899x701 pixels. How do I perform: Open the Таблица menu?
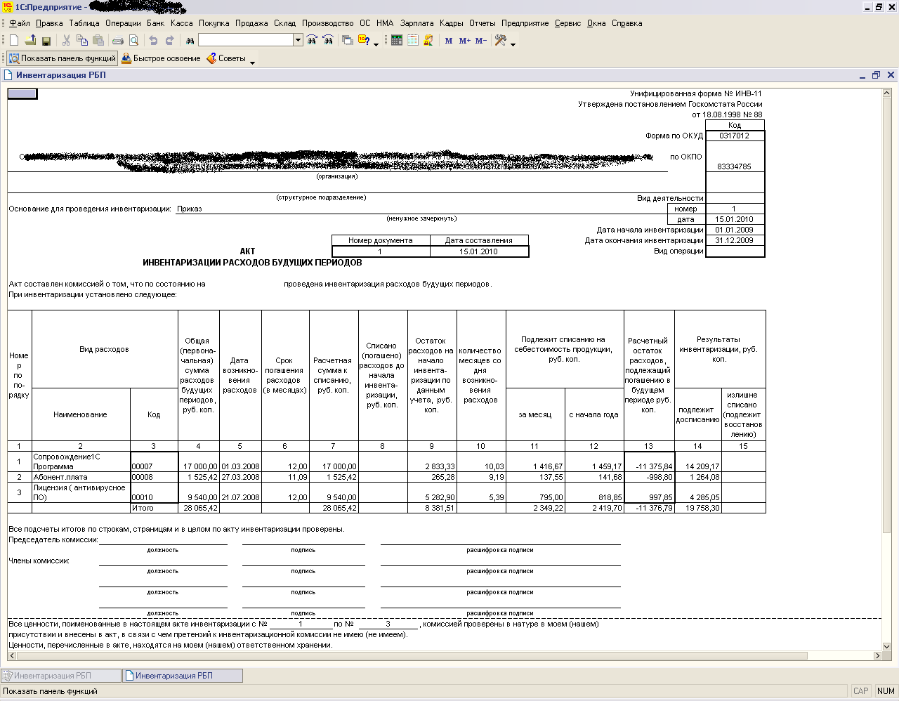click(x=84, y=23)
